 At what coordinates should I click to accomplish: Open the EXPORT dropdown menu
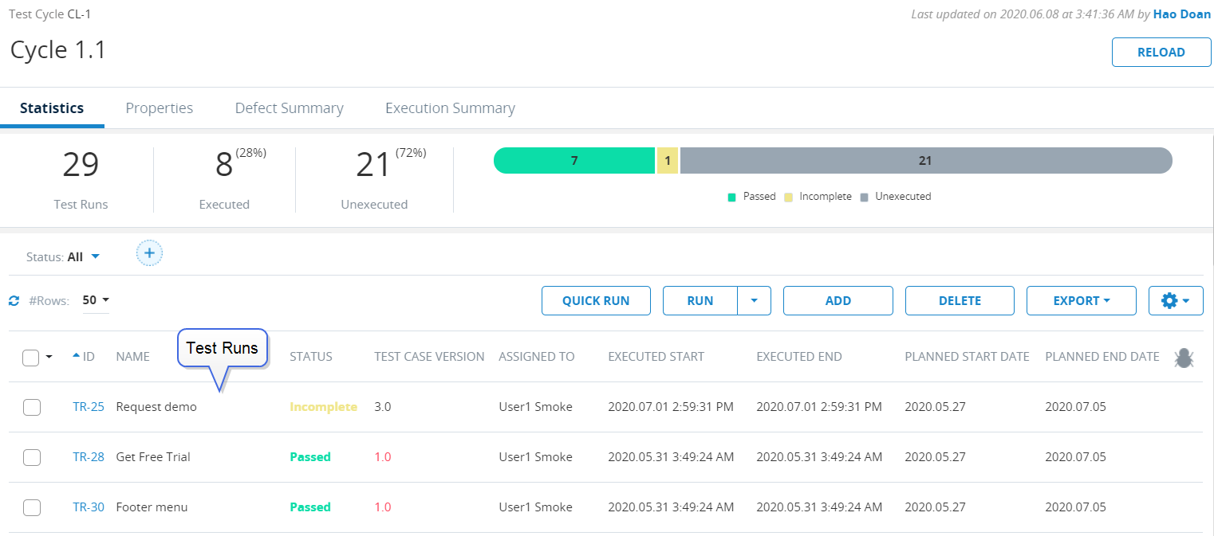click(x=1081, y=301)
